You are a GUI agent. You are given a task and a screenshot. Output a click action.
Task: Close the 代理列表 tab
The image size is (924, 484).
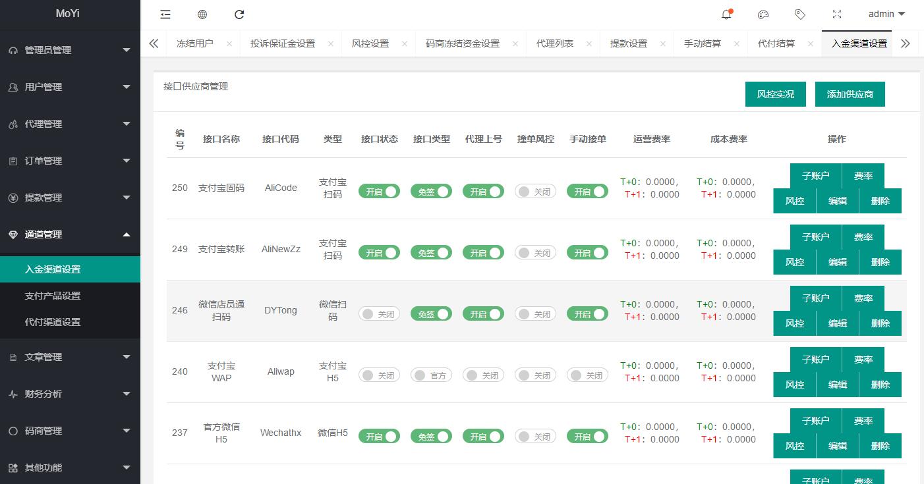(x=589, y=43)
